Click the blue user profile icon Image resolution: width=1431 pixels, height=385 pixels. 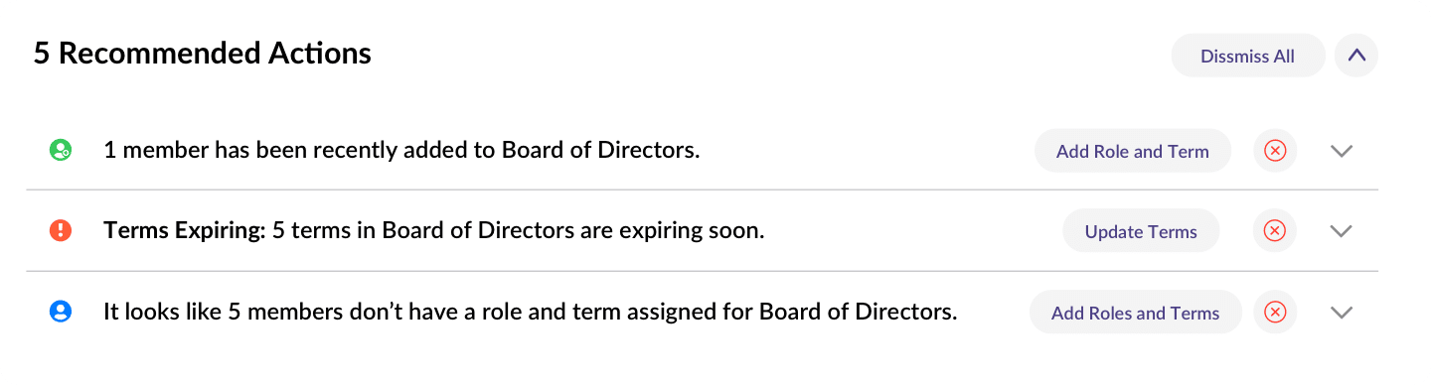(x=61, y=312)
